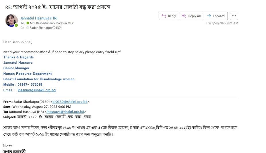The width and height of the screenshot is (266, 153).
Task: Click the Reply arrow button
Action: coord(169,16)
